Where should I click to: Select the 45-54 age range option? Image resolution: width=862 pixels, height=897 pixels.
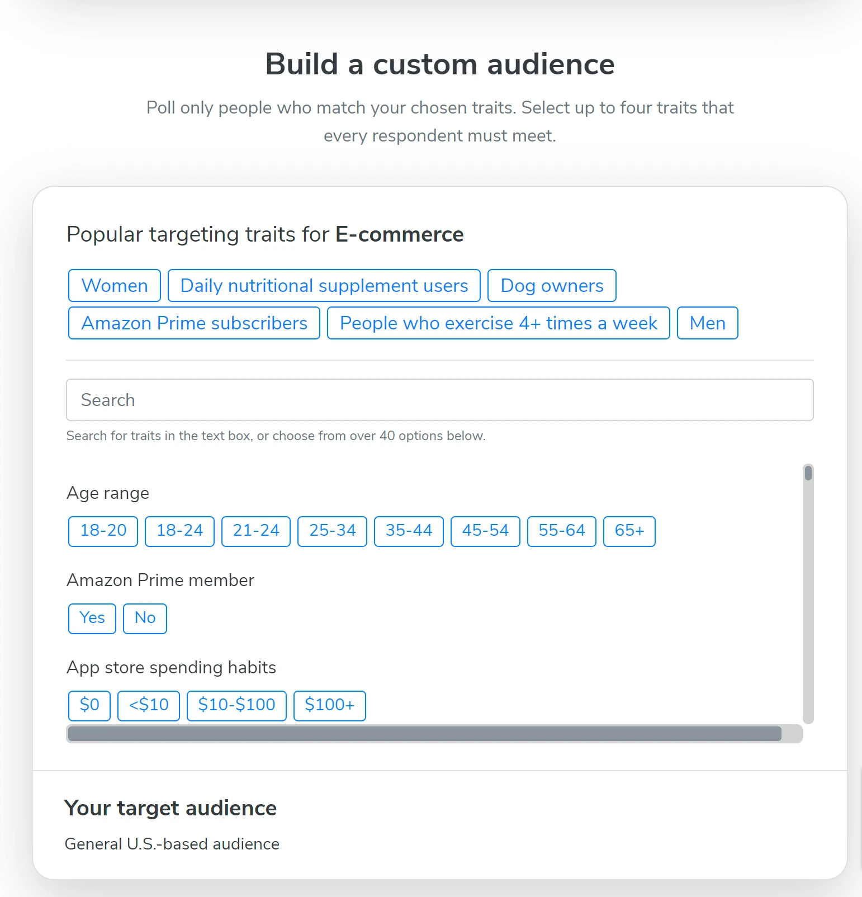485,531
